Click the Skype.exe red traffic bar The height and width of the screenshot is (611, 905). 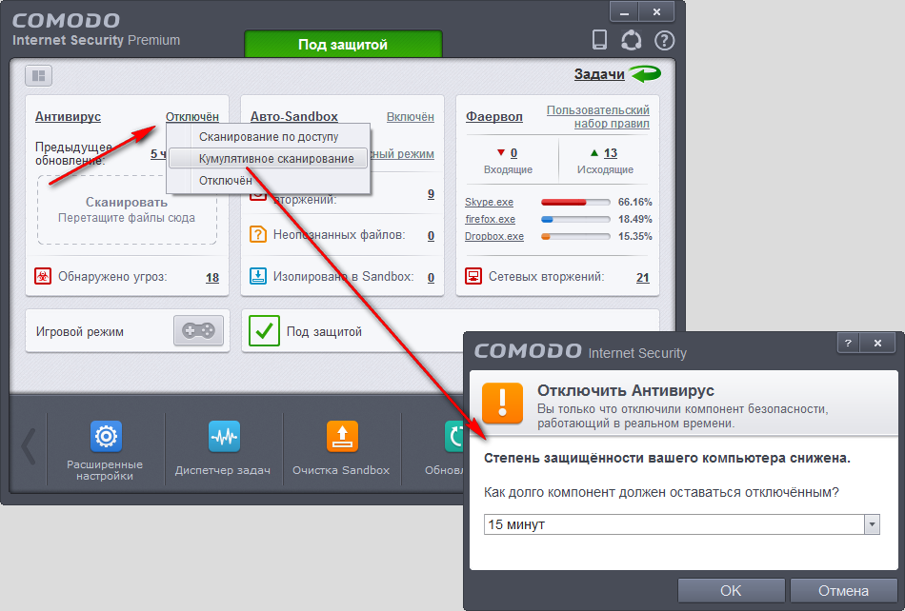tap(575, 203)
